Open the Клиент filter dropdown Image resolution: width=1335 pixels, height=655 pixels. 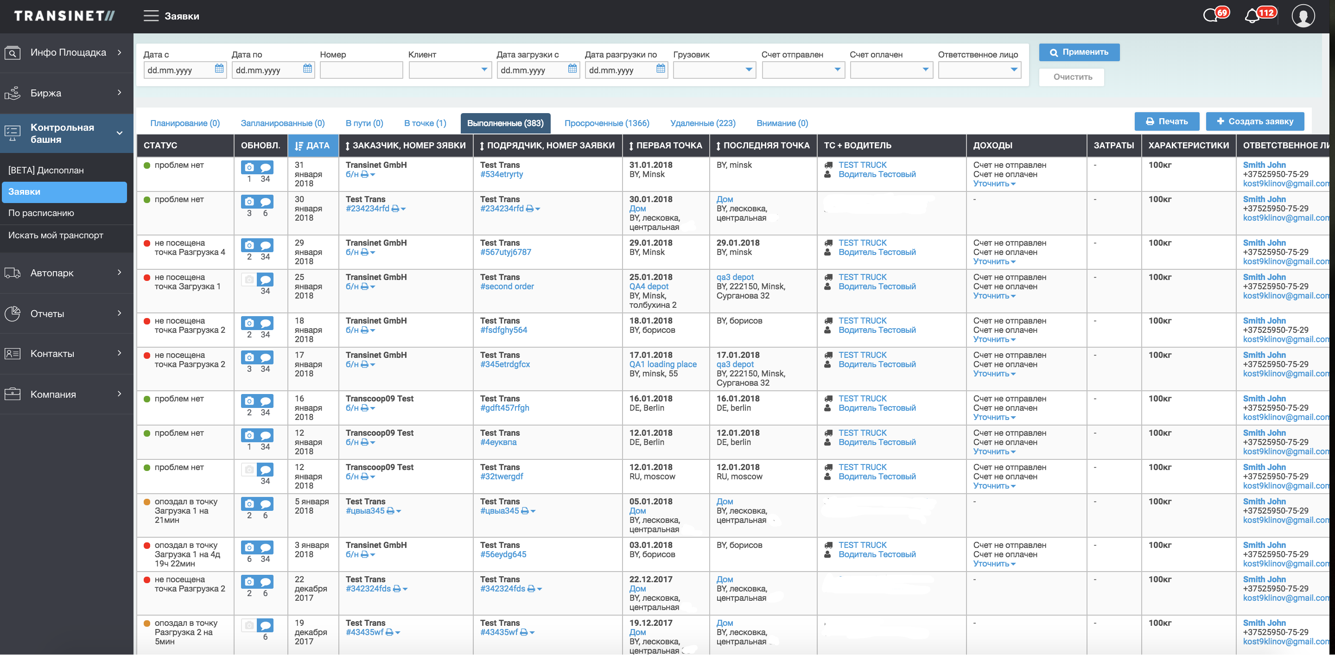point(449,70)
